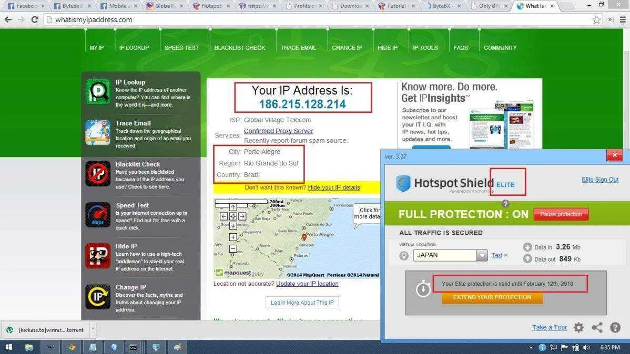
Task: Recenter the map with the center arrows button
Action: coord(233,216)
